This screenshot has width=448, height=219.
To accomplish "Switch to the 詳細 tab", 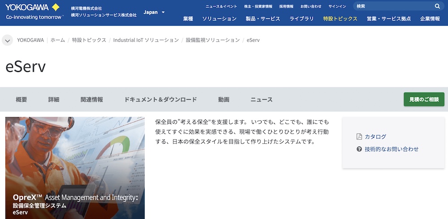I will (x=54, y=100).
